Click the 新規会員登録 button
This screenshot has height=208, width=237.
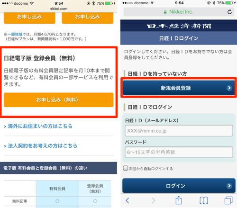point(179,88)
